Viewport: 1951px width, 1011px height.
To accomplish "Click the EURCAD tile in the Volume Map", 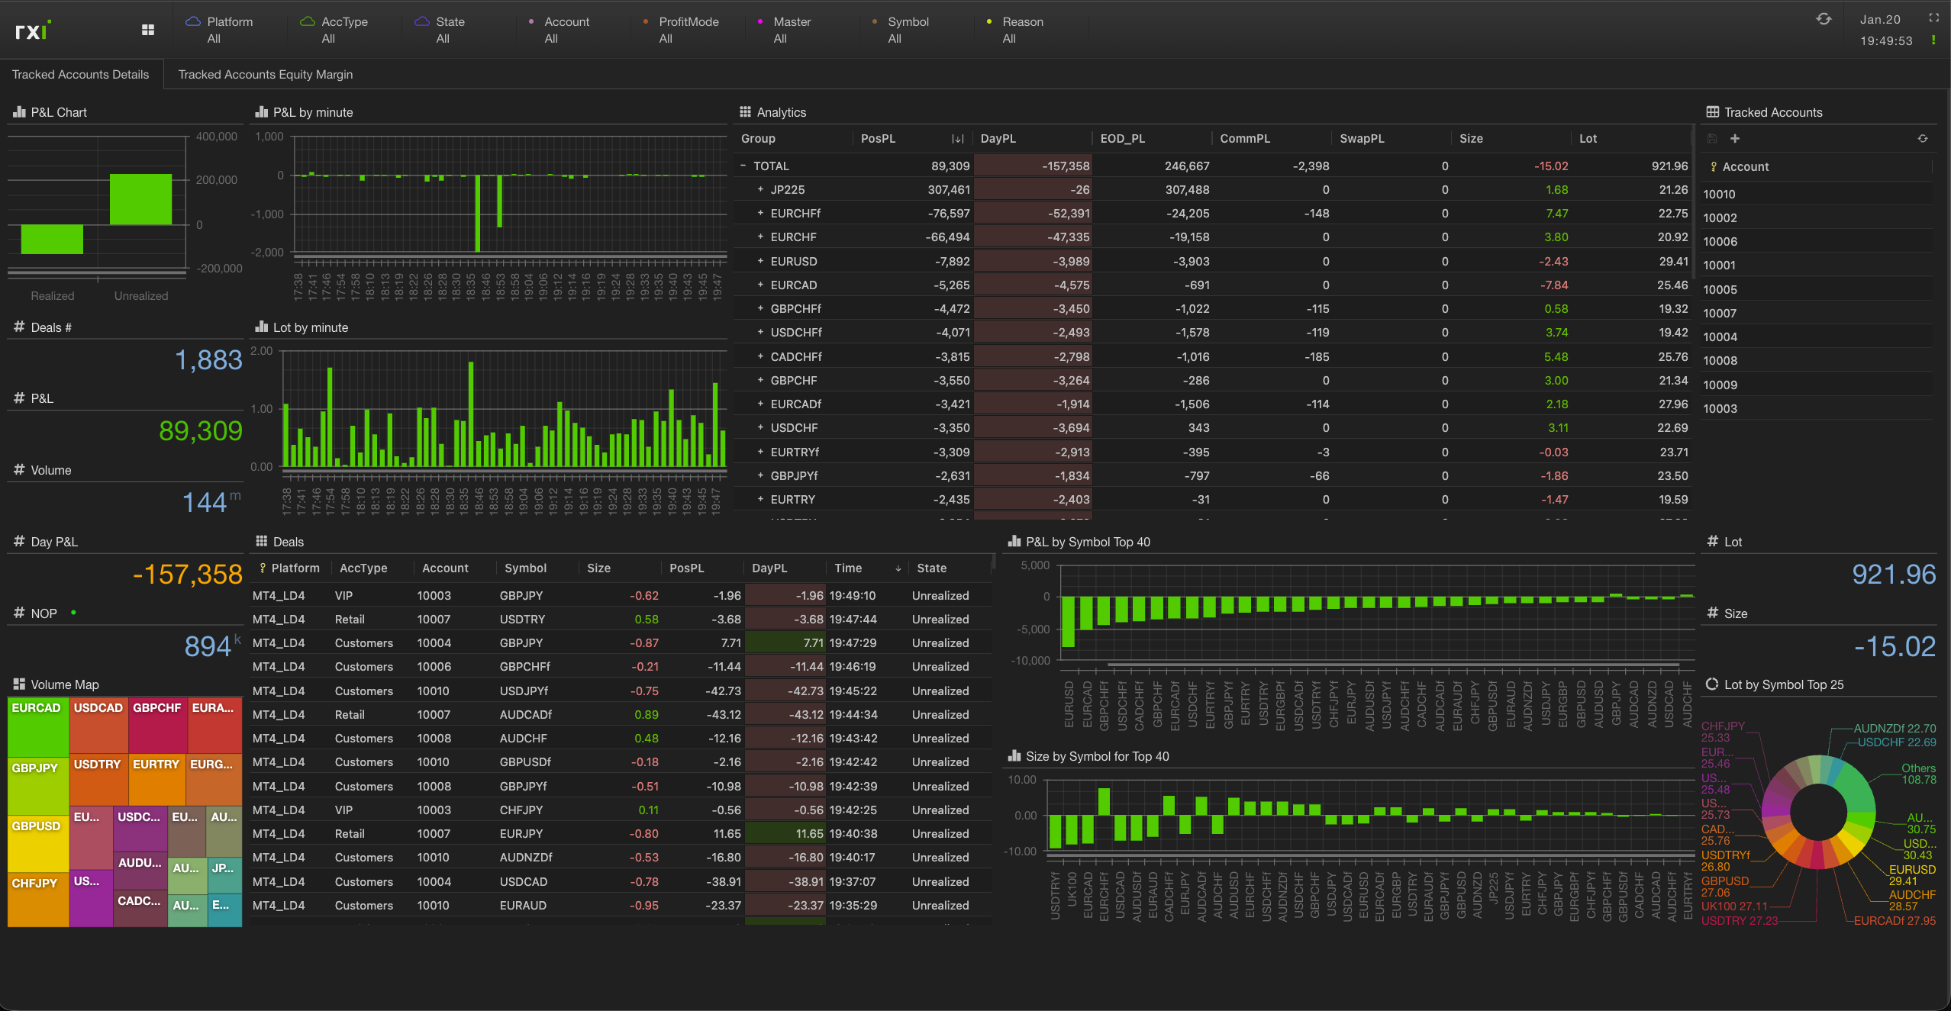I will point(37,723).
